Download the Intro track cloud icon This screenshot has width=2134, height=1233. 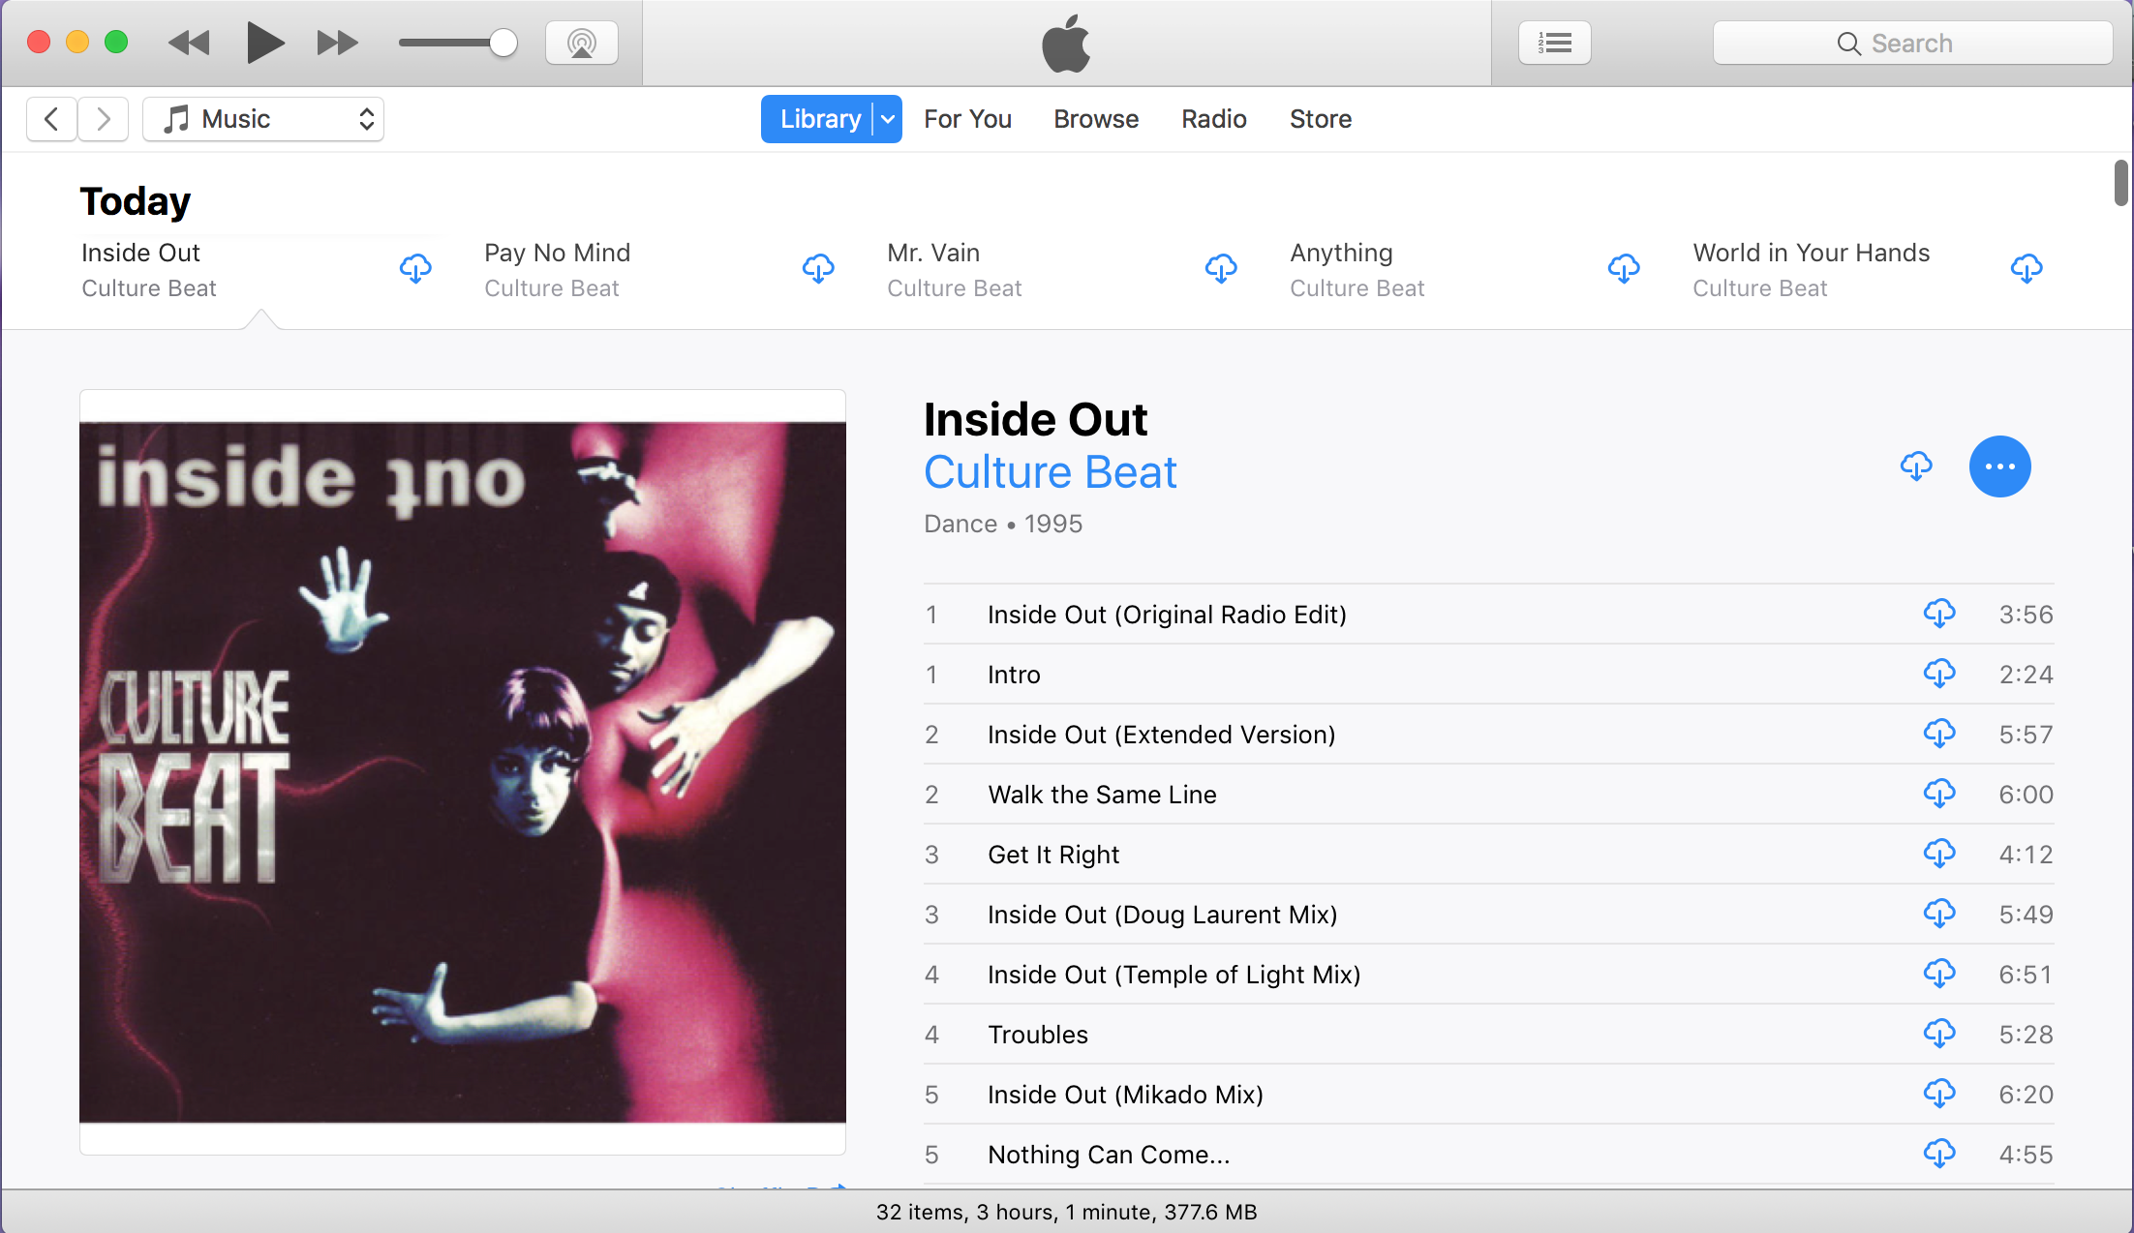pyautogui.click(x=1939, y=674)
